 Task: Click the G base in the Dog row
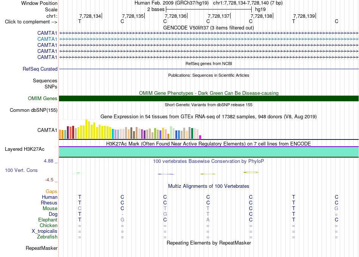tap(165, 214)
